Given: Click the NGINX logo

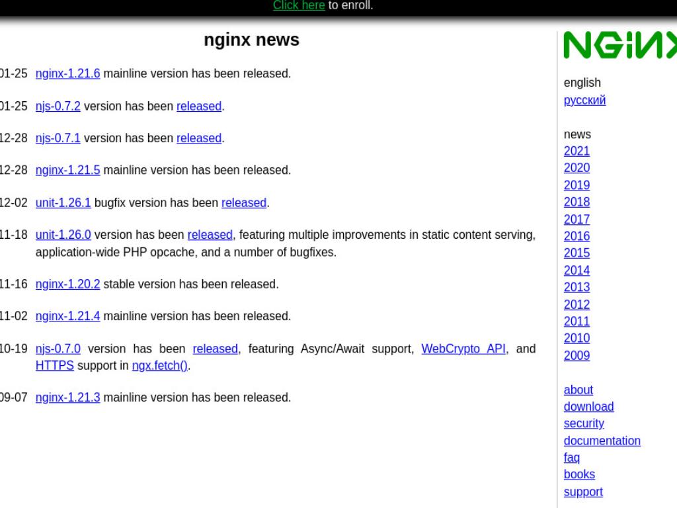Looking at the screenshot, I should [620, 44].
